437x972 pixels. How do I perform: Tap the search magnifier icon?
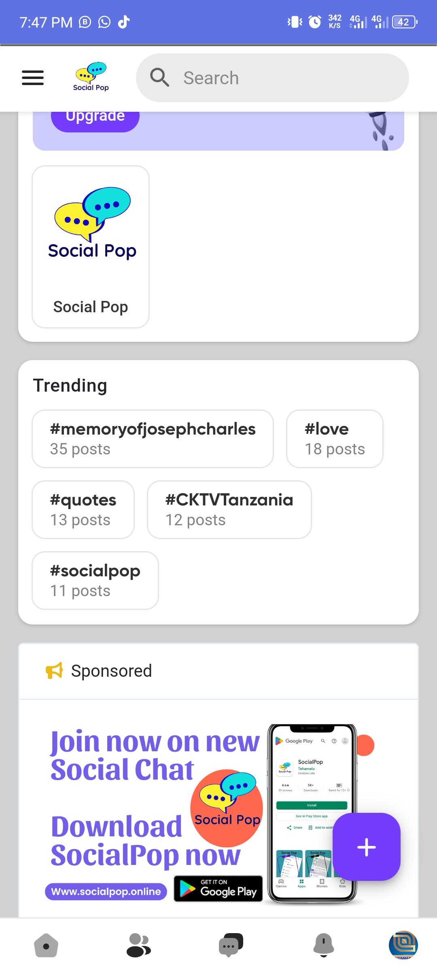tap(159, 77)
